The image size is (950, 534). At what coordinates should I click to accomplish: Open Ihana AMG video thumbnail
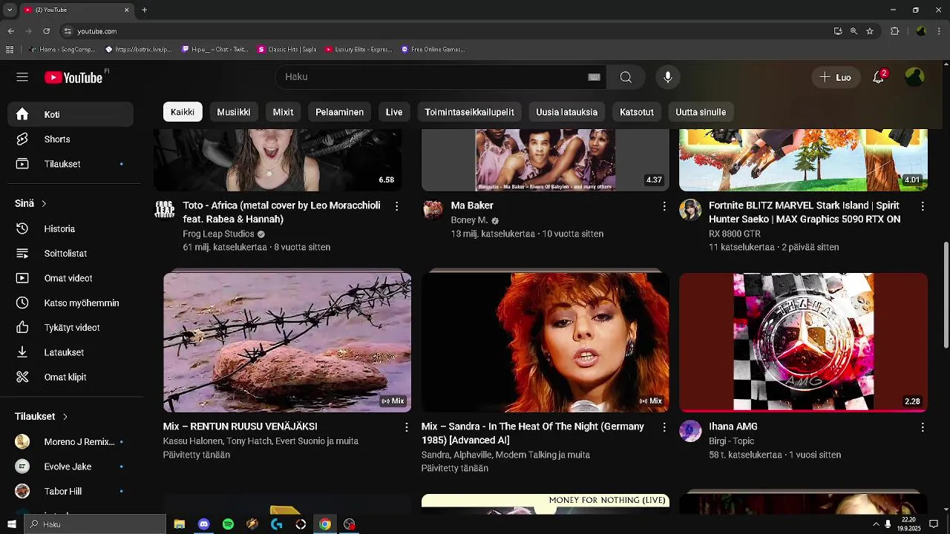coord(803,342)
